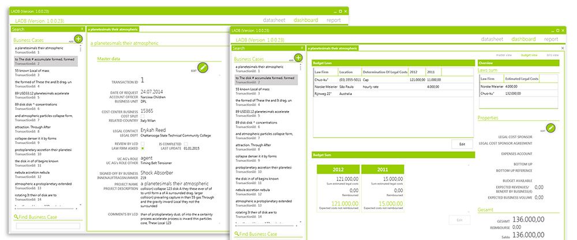Screen dimensions: 577x240
Task: Select the Norske Meierier row in Budget Laws
Action: pyautogui.click(x=326, y=86)
